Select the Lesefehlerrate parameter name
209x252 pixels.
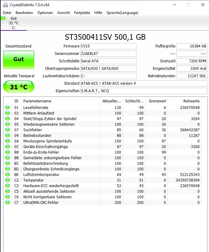[x=36, y=107]
